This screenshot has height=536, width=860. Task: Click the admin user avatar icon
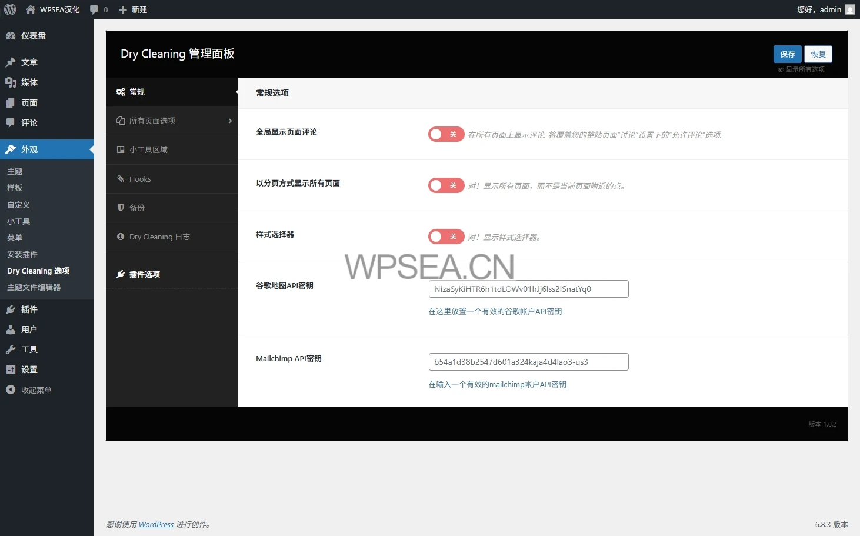click(x=849, y=9)
